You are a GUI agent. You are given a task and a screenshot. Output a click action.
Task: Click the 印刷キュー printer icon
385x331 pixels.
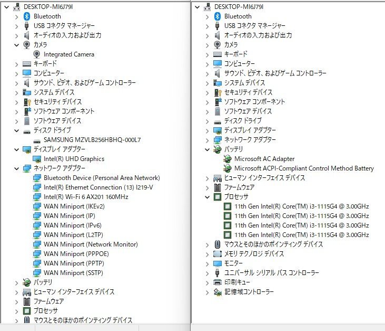tap(218, 282)
